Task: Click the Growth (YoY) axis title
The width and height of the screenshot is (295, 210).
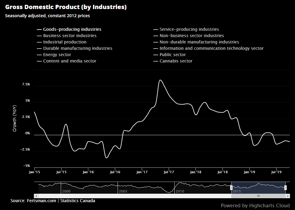Action: click(x=15, y=118)
